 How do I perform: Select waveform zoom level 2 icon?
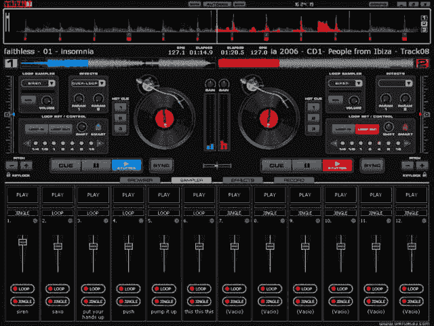[424, 24]
